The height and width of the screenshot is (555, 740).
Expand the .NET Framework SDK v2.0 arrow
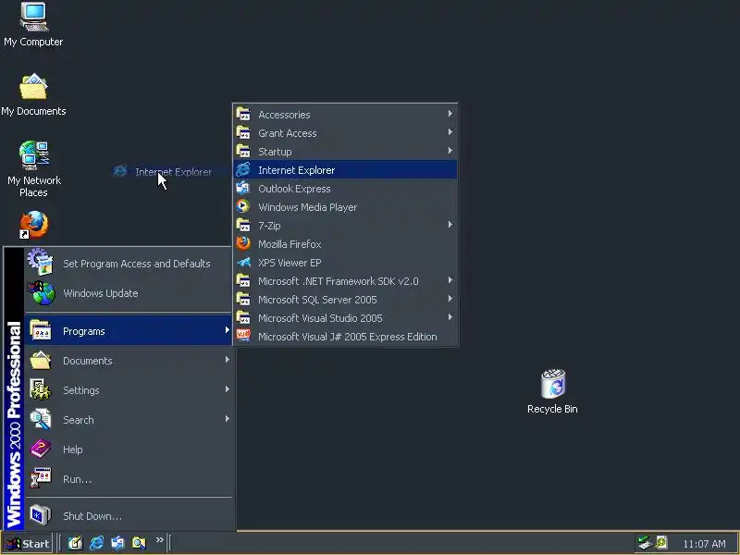pyautogui.click(x=450, y=280)
